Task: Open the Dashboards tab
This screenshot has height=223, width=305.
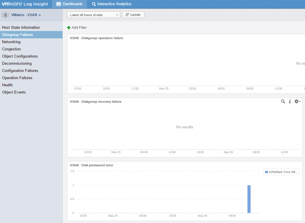Action: click(x=69, y=4)
